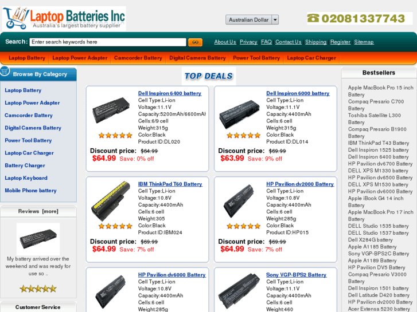
Task: Click the currency dropdown arrow button
Action: [275, 19]
